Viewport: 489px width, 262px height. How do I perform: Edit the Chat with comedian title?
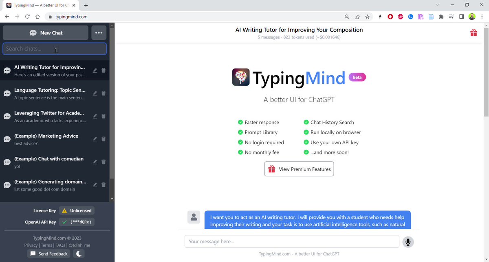[x=95, y=162]
